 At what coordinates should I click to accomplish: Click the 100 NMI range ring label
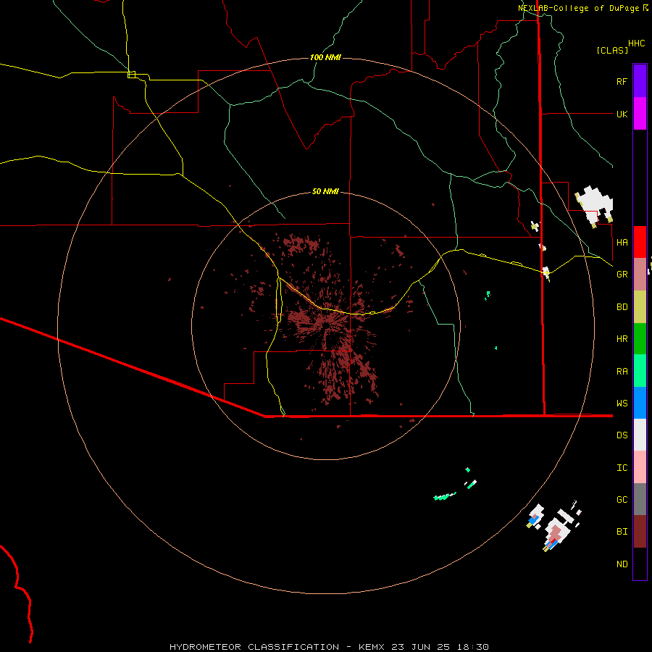coord(325,57)
